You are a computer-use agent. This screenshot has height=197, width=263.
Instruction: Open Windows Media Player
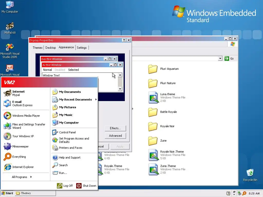click(26, 116)
